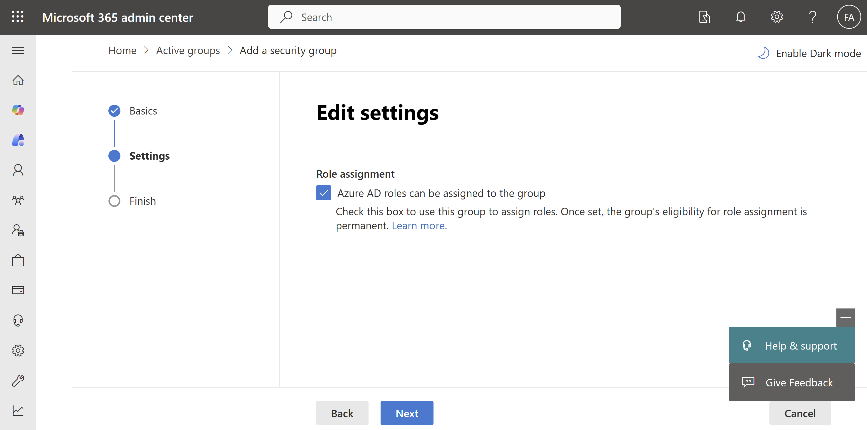Expand the navigation menu hamburger
This screenshot has width=867, height=430.
click(18, 50)
